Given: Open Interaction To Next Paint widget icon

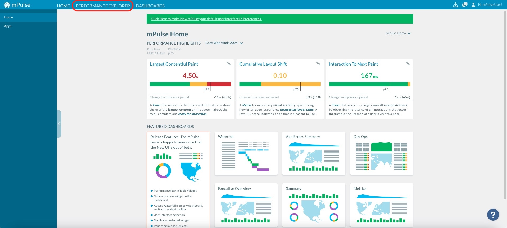Looking at the screenshot, I should click(x=408, y=64).
